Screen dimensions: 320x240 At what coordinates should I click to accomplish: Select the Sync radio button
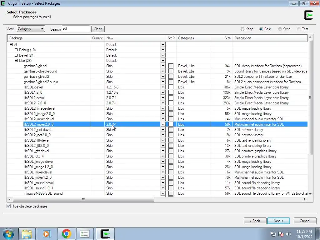[280, 29]
